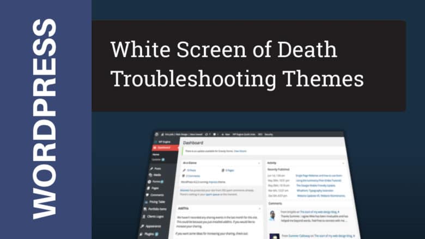Open the site home icon in admin bar

coord(162,134)
